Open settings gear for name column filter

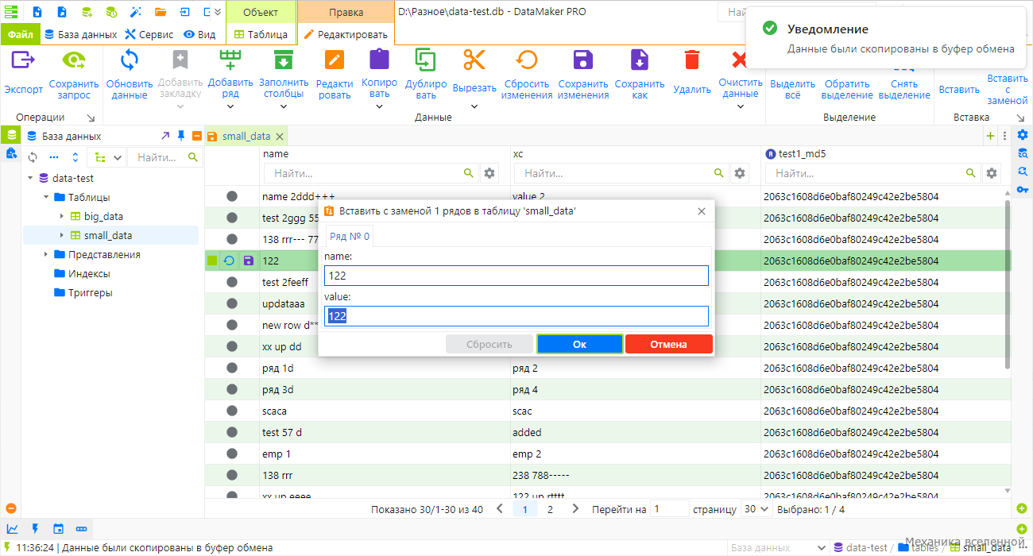489,173
